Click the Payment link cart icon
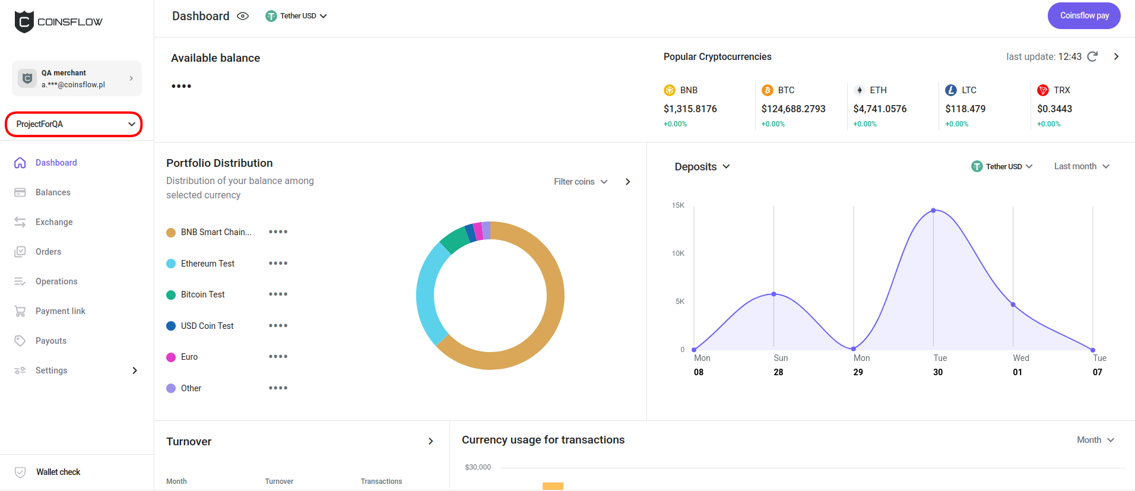1135x491 pixels. point(20,311)
